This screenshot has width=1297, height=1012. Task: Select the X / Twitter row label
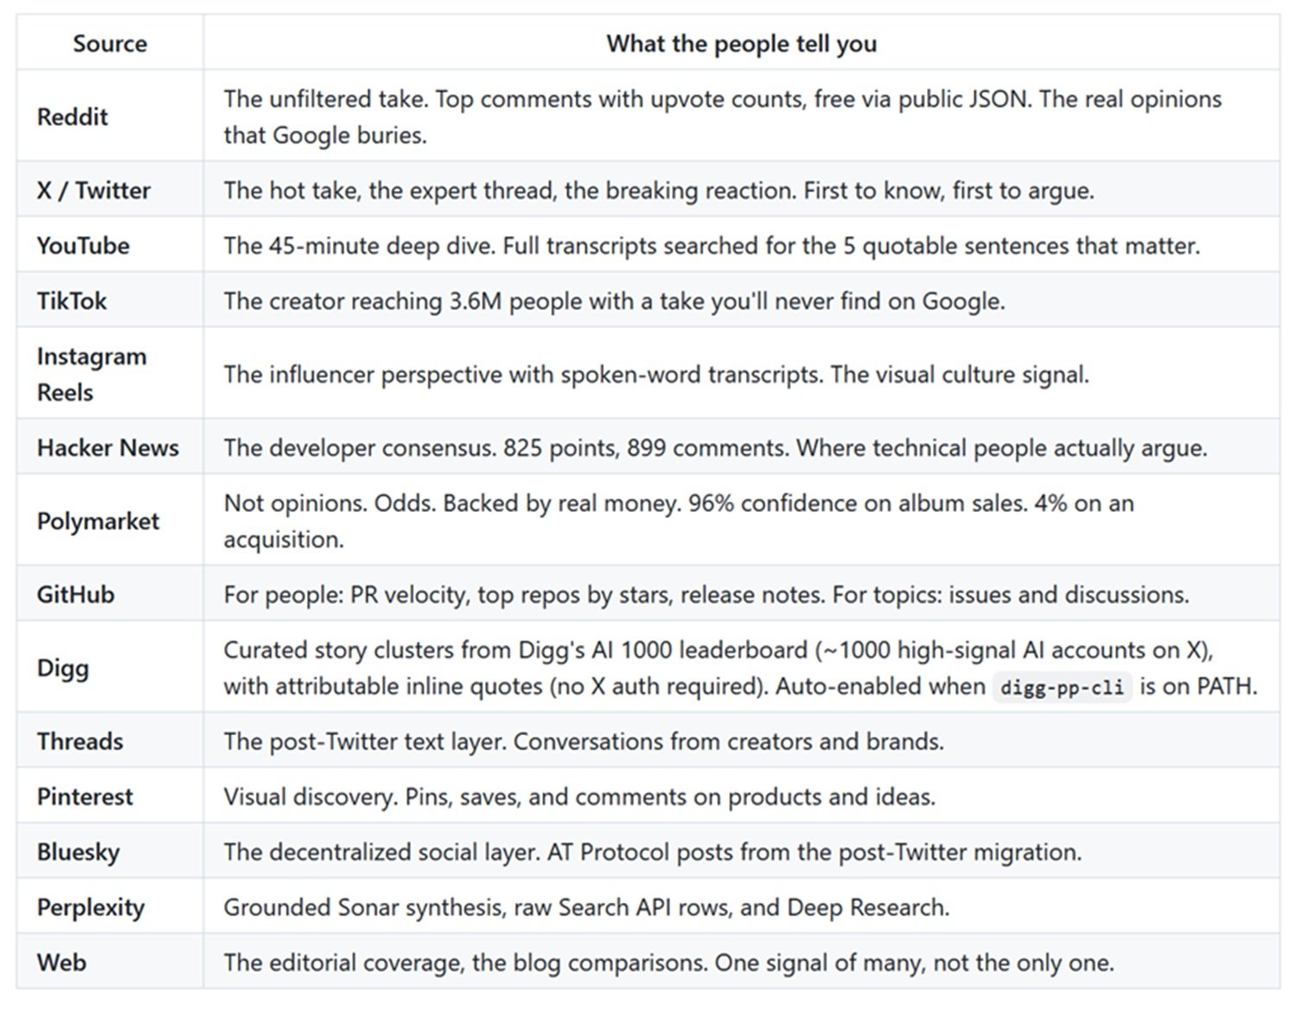click(x=93, y=190)
